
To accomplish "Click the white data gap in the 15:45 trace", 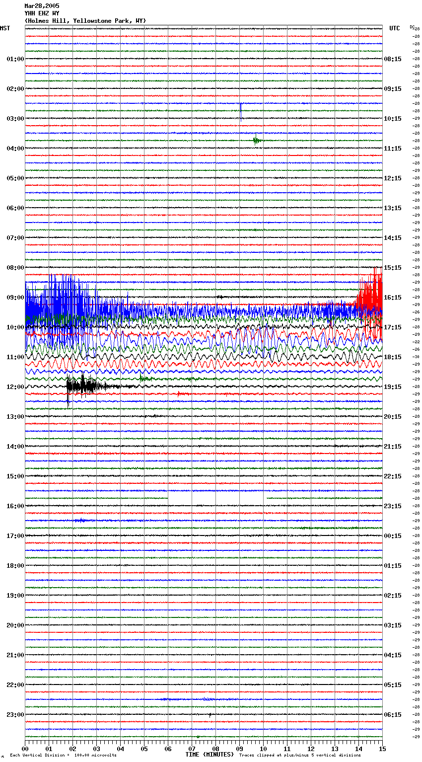I will click(x=216, y=498).
